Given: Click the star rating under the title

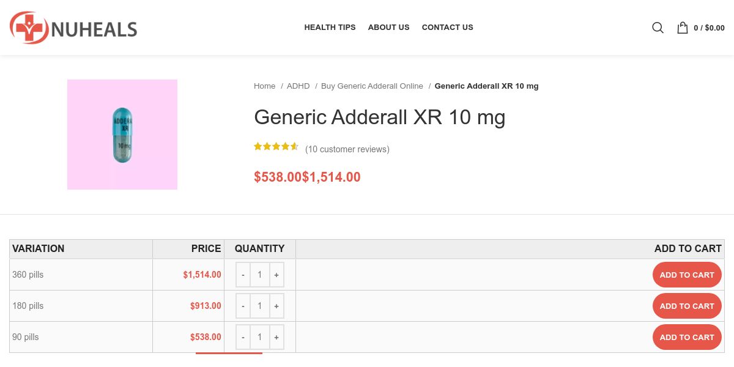Looking at the screenshot, I should (x=276, y=147).
